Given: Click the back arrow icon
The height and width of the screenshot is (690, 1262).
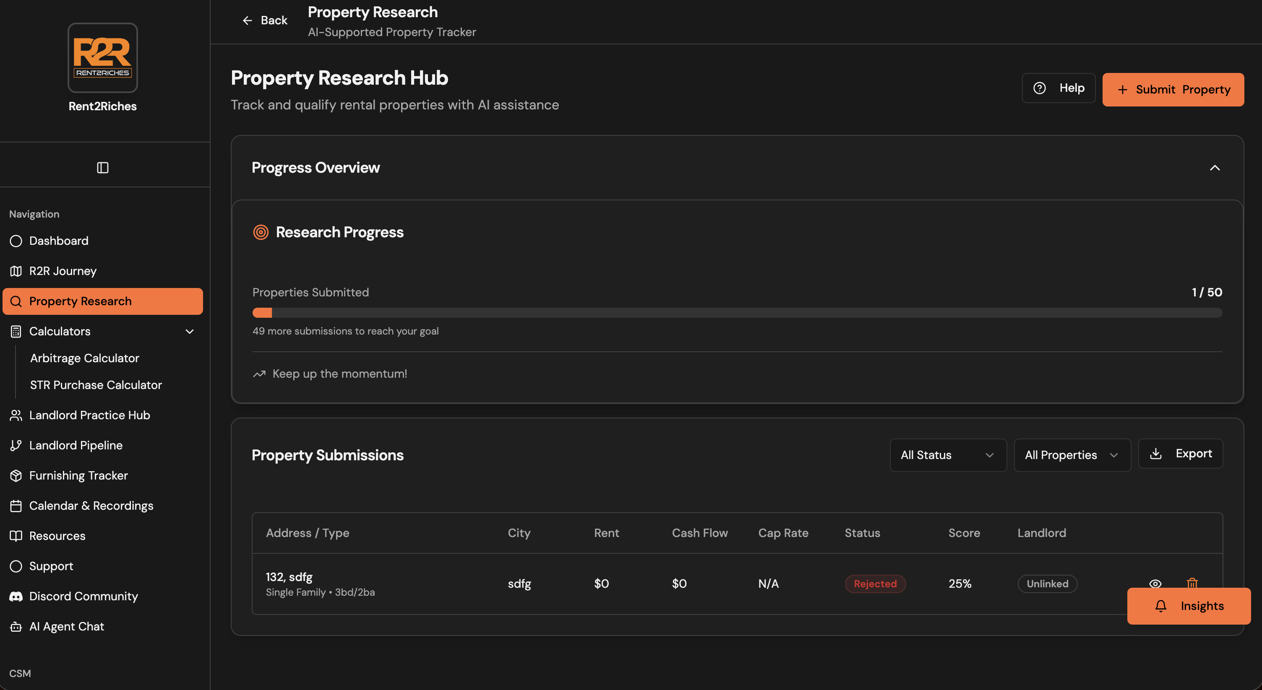Looking at the screenshot, I should 248,21.
